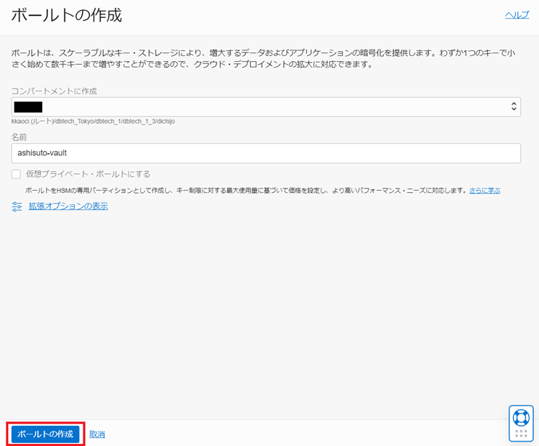Click the up-down arrows of the compartment selector

point(513,106)
